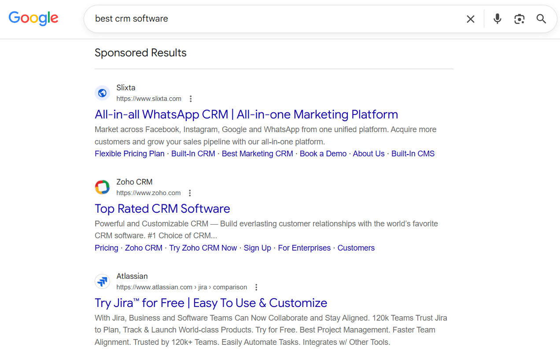Click Jira description starting With Jira, Business
Viewport: 560px width, 351px height.
tap(271, 330)
